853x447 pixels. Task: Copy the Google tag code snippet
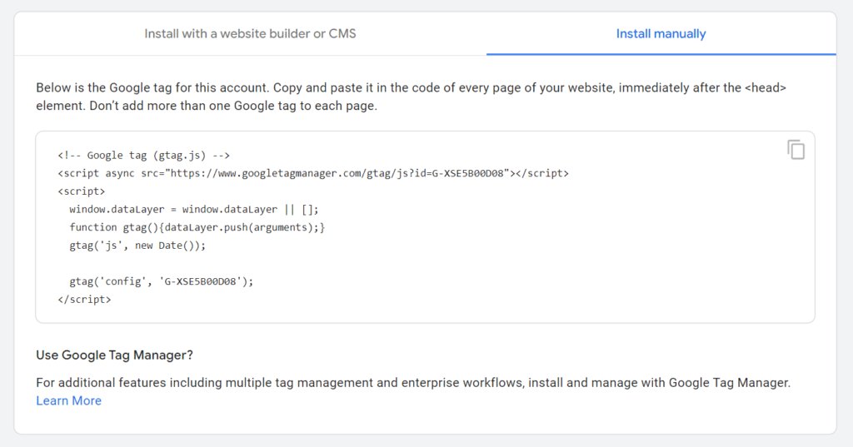pos(796,150)
